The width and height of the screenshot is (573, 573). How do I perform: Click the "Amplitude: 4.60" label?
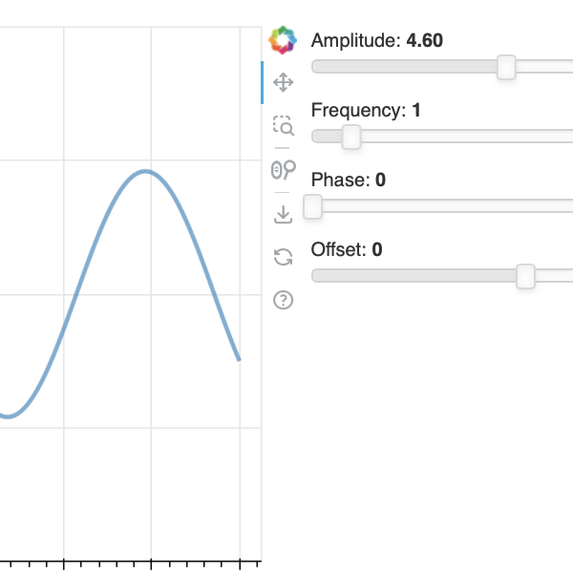pos(376,41)
